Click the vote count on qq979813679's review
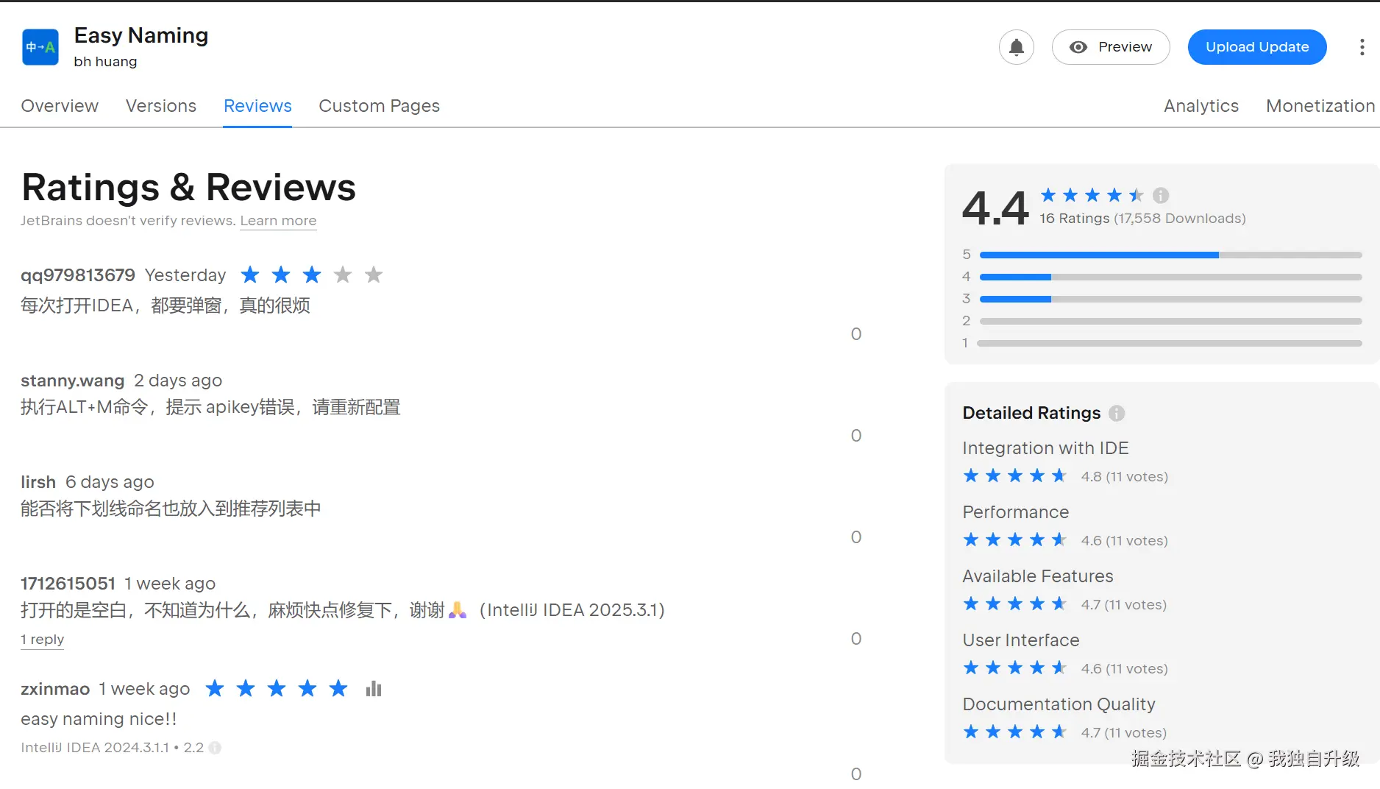Image resolution: width=1380 pixels, height=789 pixels. 856,334
